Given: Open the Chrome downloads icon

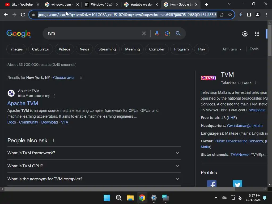Looking at the screenshot, I should (241, 14).
